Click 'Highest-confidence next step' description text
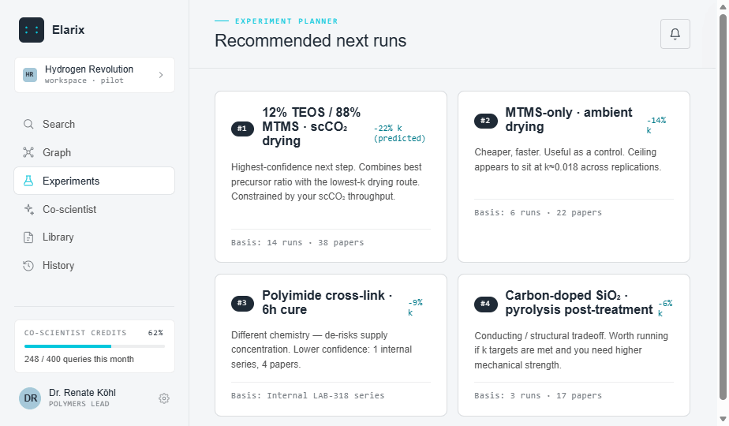The width and height of the screenshot is (729, 426). point(327,181)
